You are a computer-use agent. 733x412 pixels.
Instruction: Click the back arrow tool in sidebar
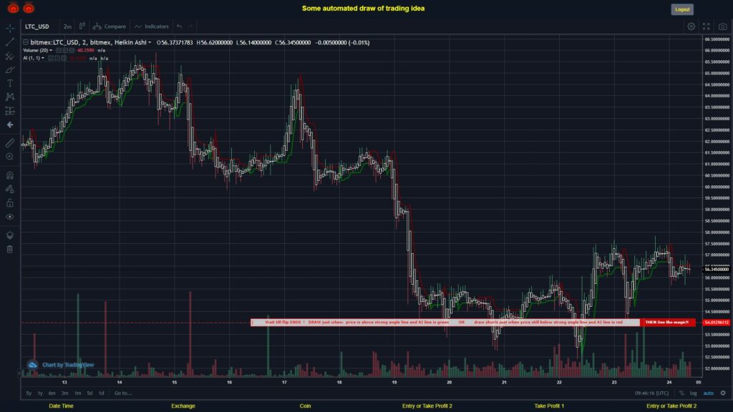tap(10, 124)
